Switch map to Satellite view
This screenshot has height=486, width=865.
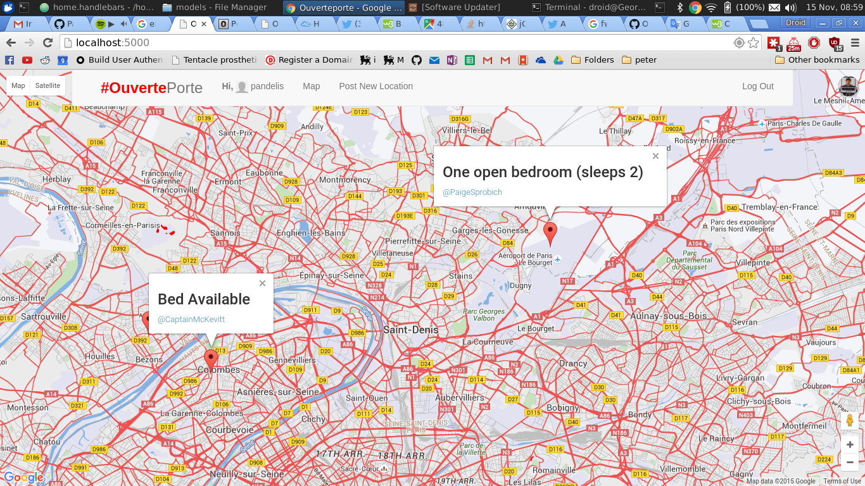pos(47,85)
